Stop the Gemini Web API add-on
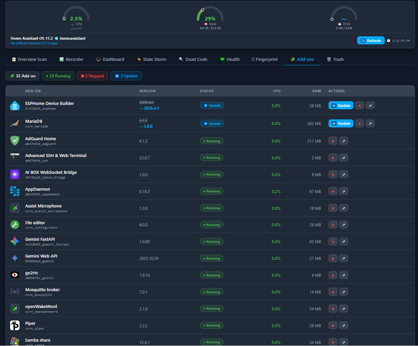418x346 pixels. point(333,258)
